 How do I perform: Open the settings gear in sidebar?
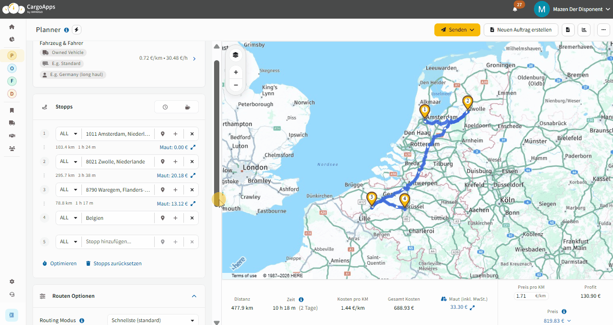pos(12,282)
